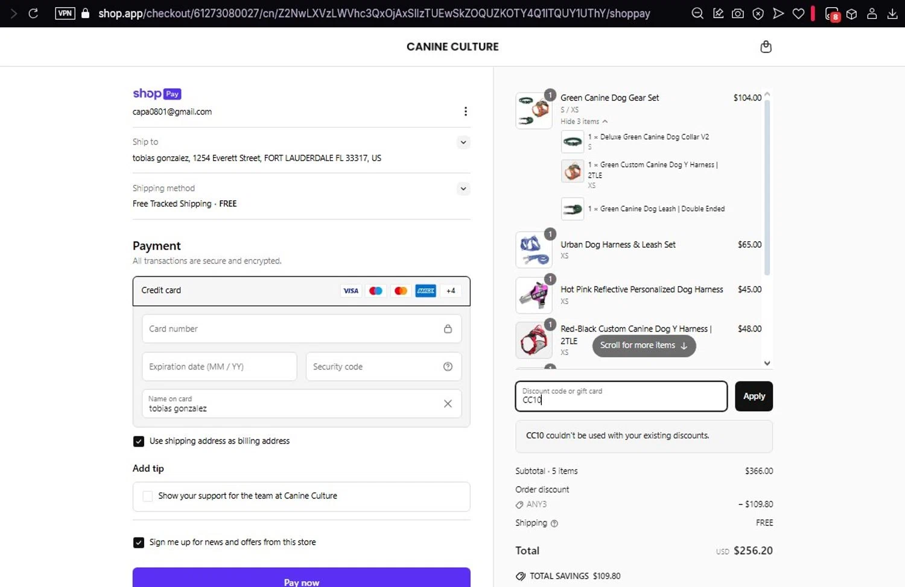The image size is (905, 587).
Task: Click TOTAL SAVINGS $109.80 text
Action: (575, 576)
